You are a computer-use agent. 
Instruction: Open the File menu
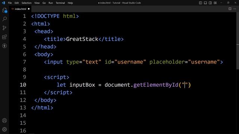[10, 3]
